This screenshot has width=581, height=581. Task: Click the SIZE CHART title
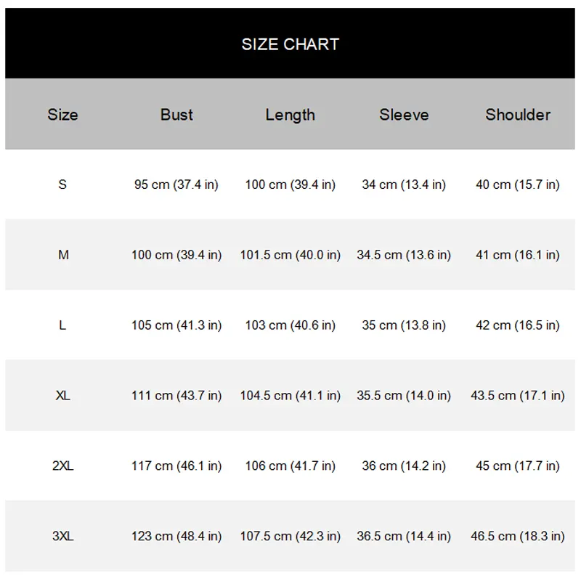coord(290,44)
